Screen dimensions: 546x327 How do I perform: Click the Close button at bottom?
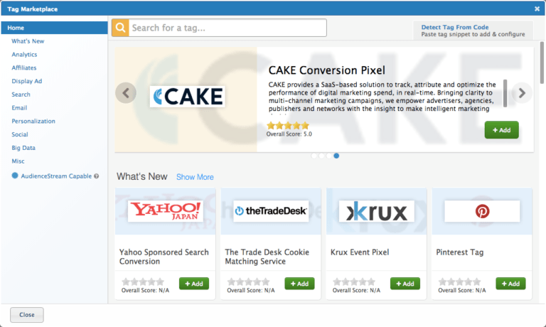27,315
